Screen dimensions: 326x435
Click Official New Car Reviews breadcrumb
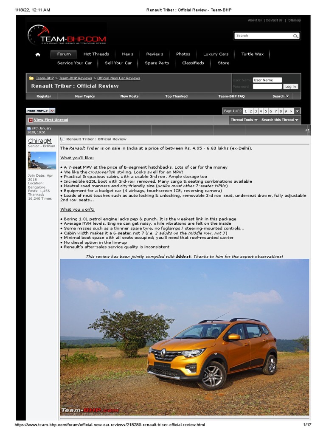[x=119, y=78]
